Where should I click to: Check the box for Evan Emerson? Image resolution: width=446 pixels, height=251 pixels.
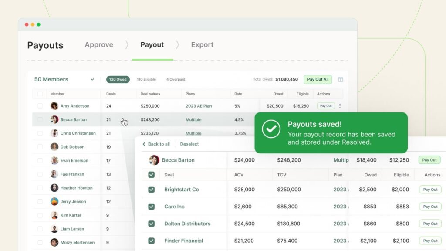pyautogui.click(x=40, y=160)
